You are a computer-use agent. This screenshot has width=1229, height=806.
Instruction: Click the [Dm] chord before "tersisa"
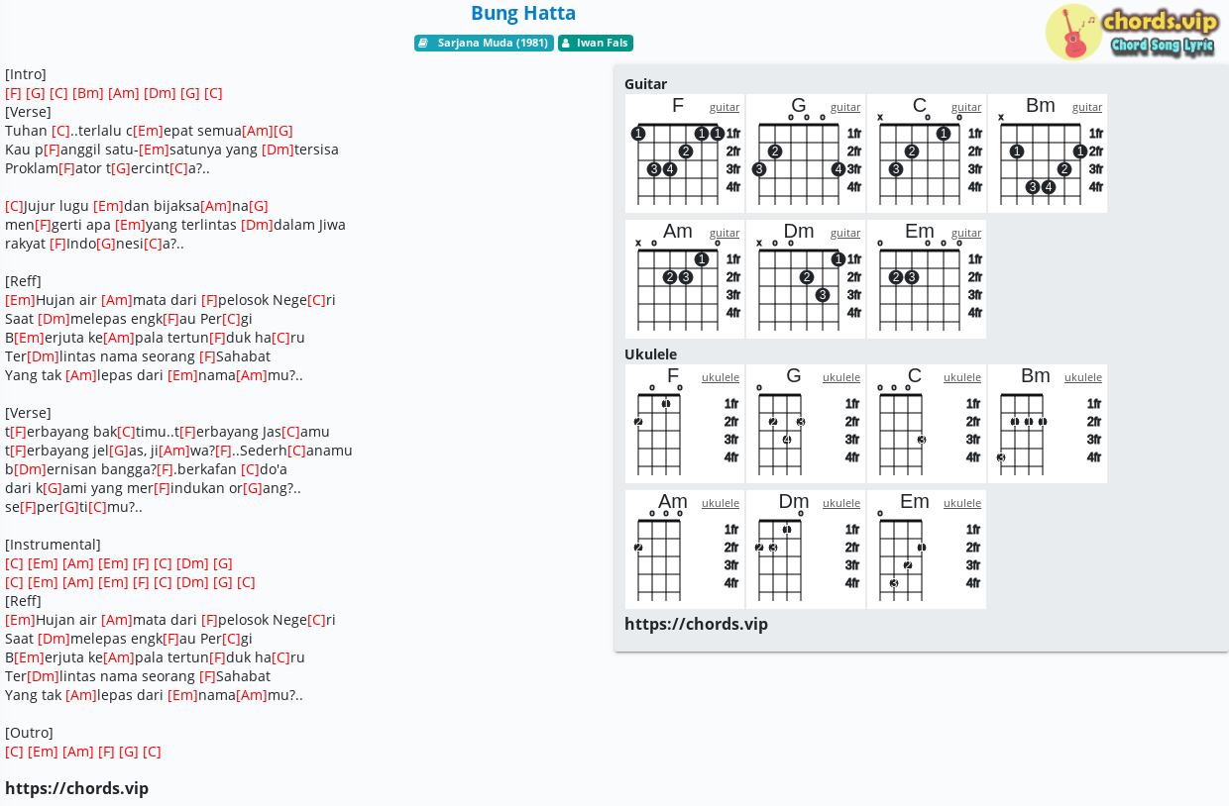[278, 150]
